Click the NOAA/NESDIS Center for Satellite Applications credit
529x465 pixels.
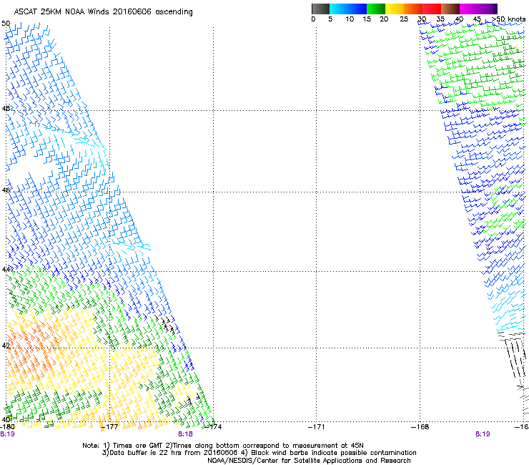309,461
